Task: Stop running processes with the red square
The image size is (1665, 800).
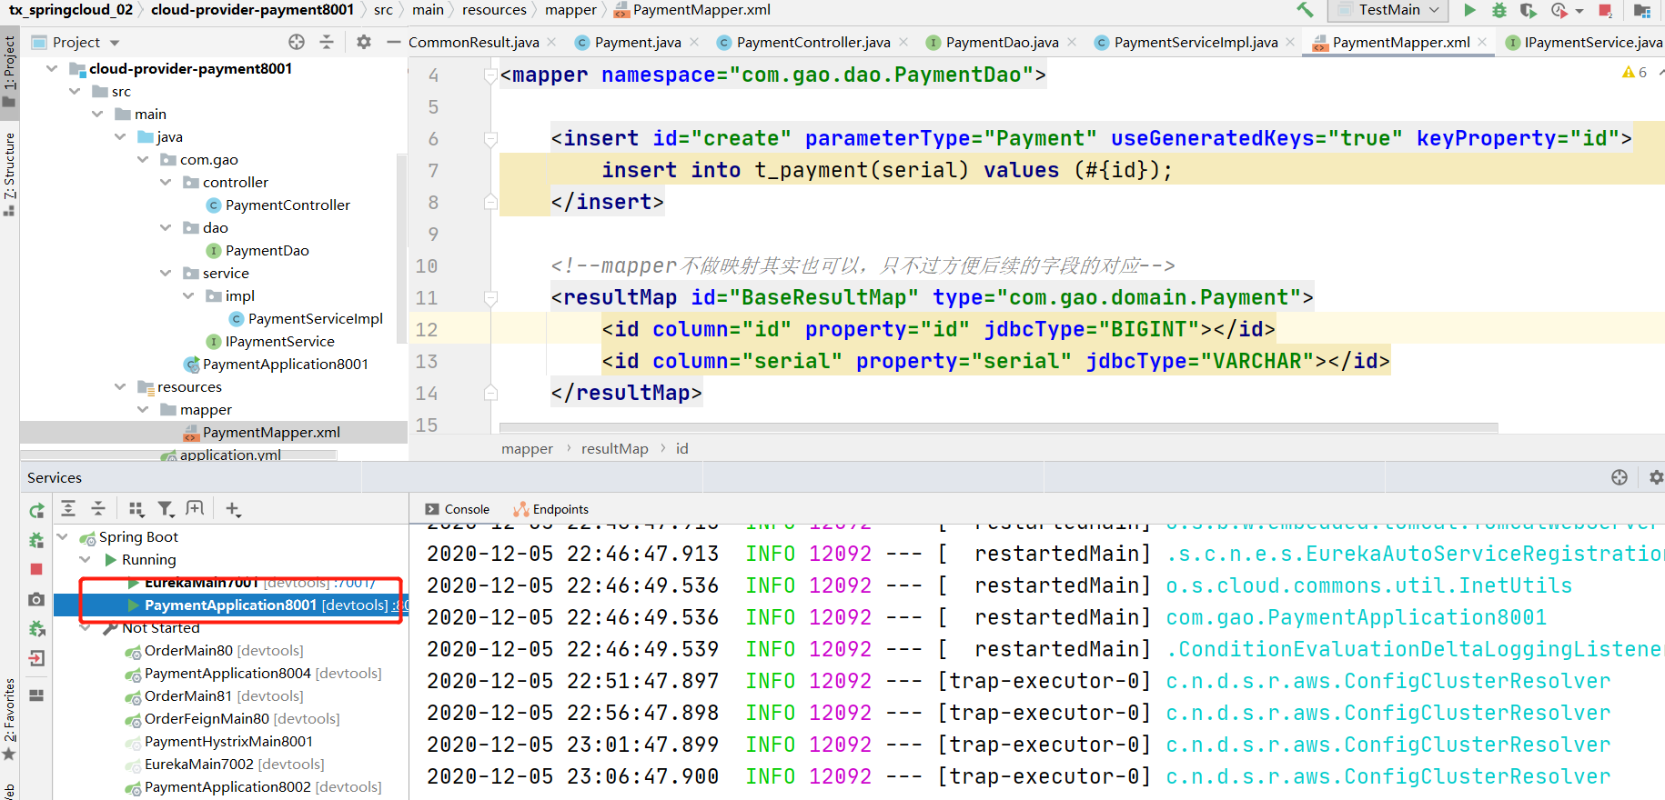Action: tap(1605, 11)
